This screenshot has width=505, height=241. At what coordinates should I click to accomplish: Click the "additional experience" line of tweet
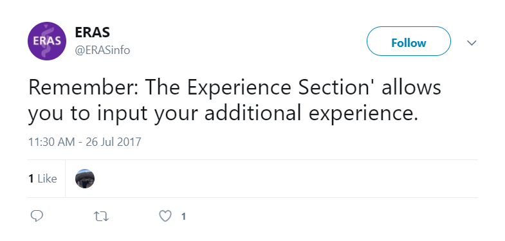(223, 114)
